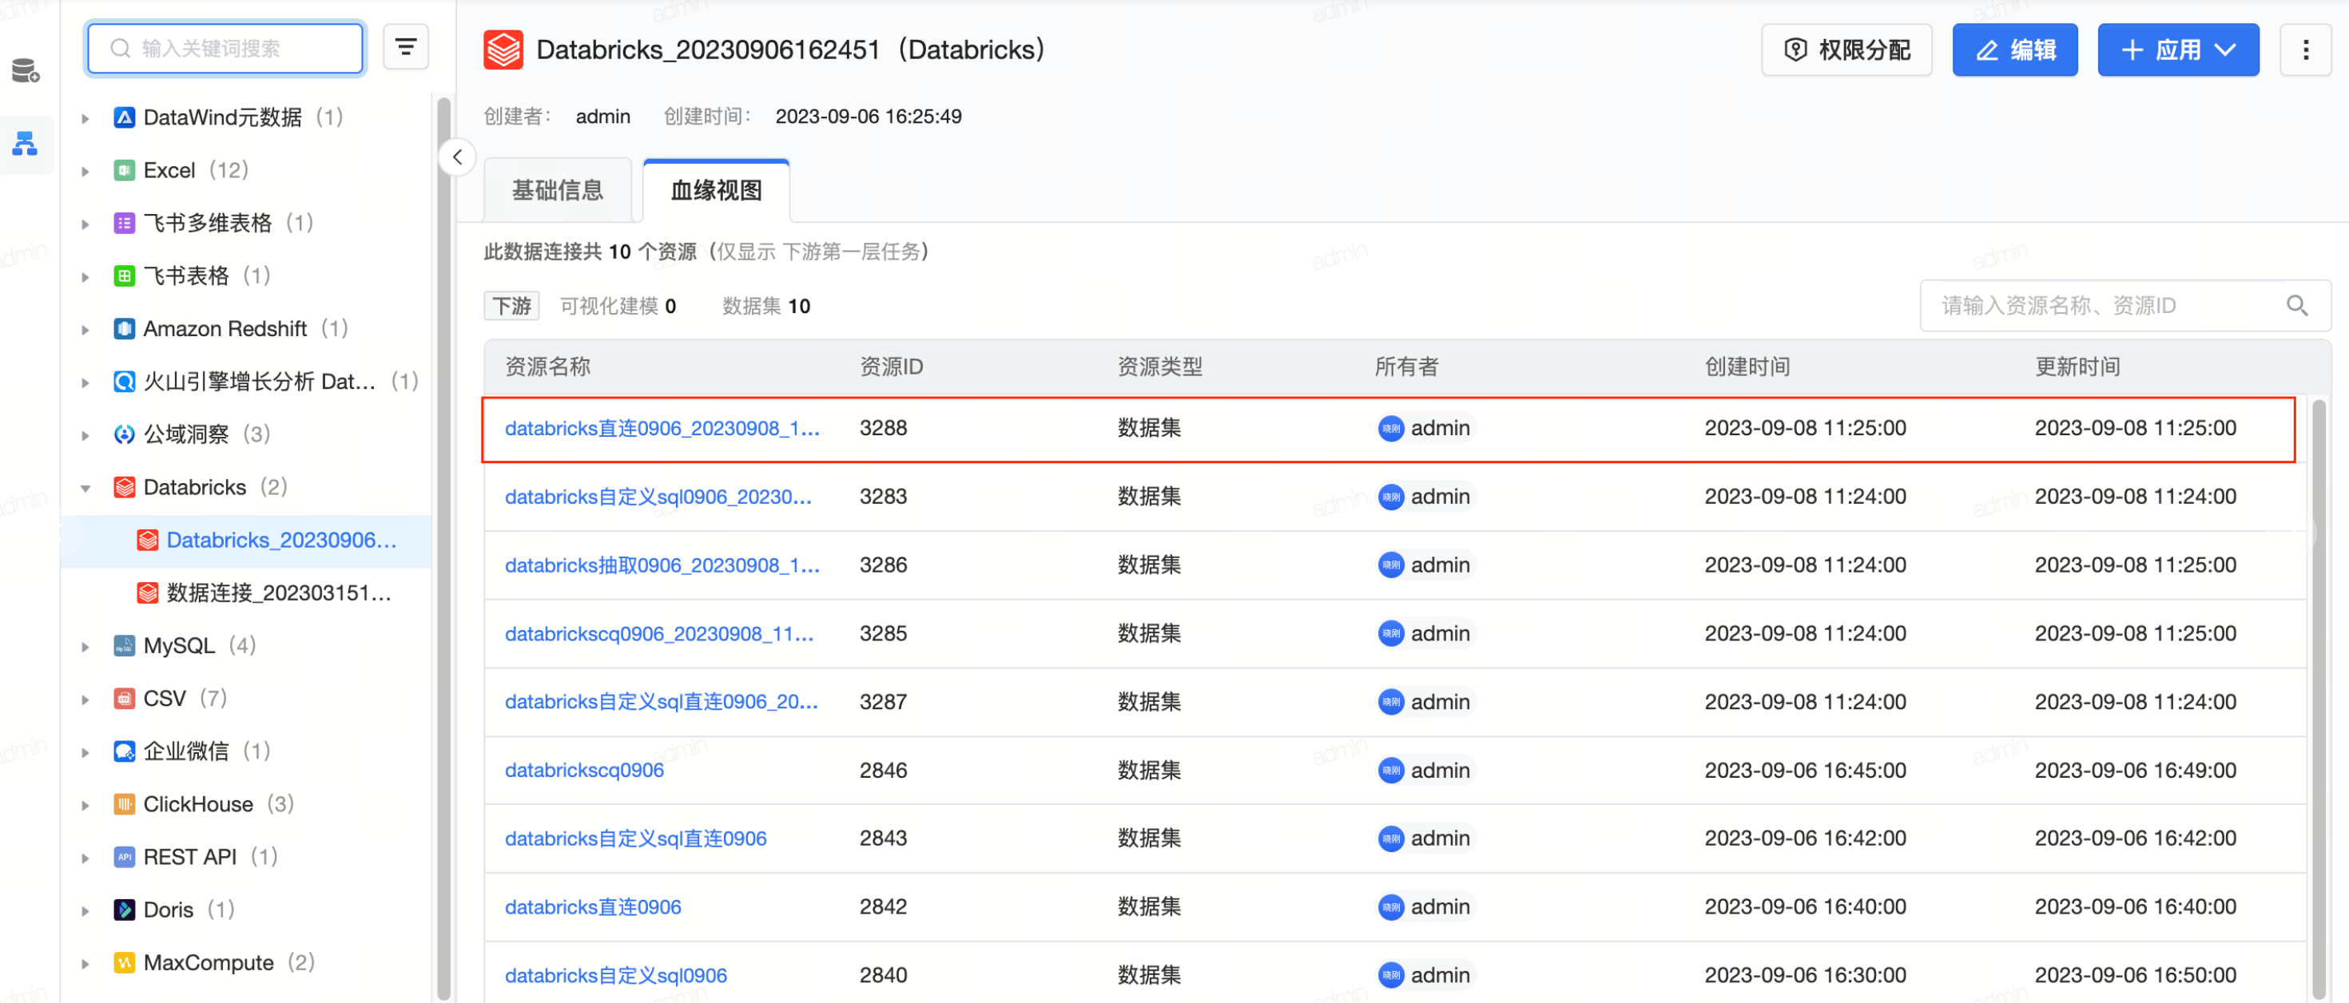Click the Databricks group icon
The width and height of the screenshot is (2349, 1003).
click(124, 487)
